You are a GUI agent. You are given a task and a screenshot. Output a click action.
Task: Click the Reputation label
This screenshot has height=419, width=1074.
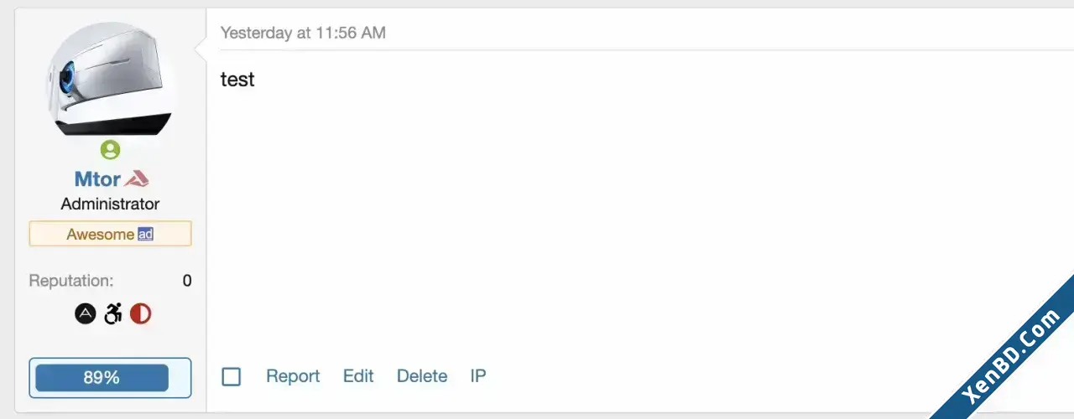tap(71, 281)
